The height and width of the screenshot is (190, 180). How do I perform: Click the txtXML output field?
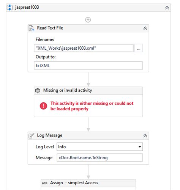tap(88, 66)
